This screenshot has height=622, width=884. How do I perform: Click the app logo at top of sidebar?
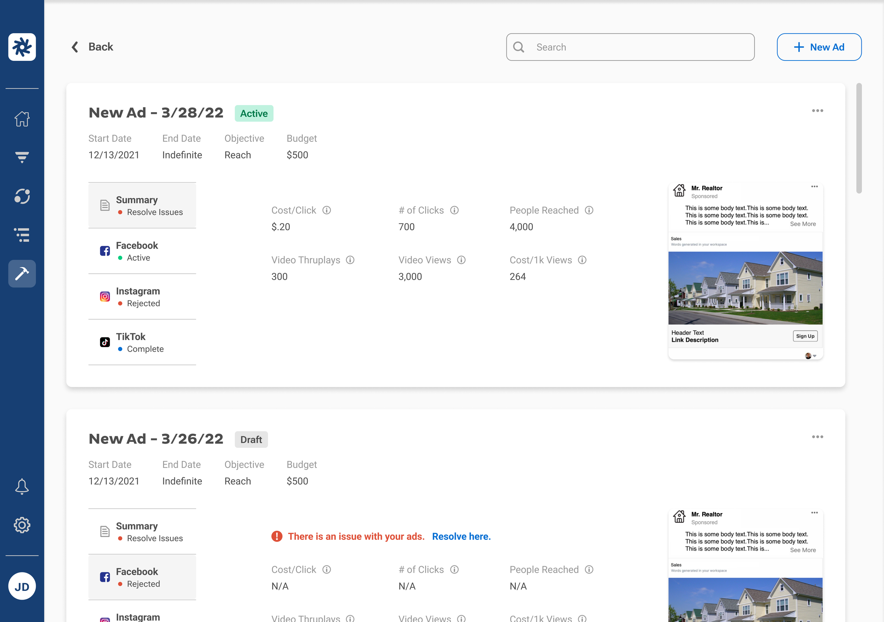pyautogui.click(x=22, y=47)
